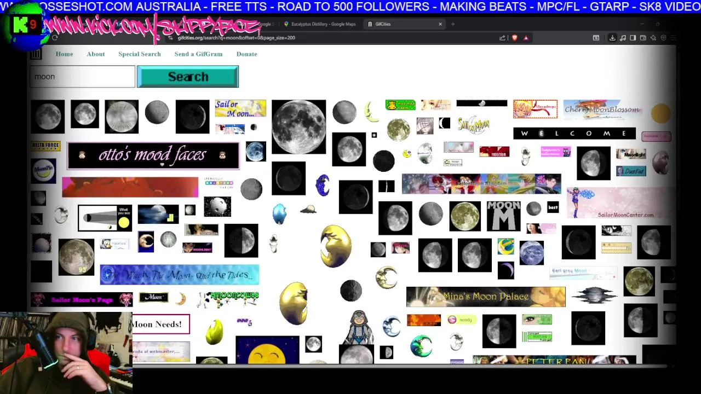Select the yellow Sailor Moon banner GIF
Screen dimensions: 701x394
(x=240, y=108)
